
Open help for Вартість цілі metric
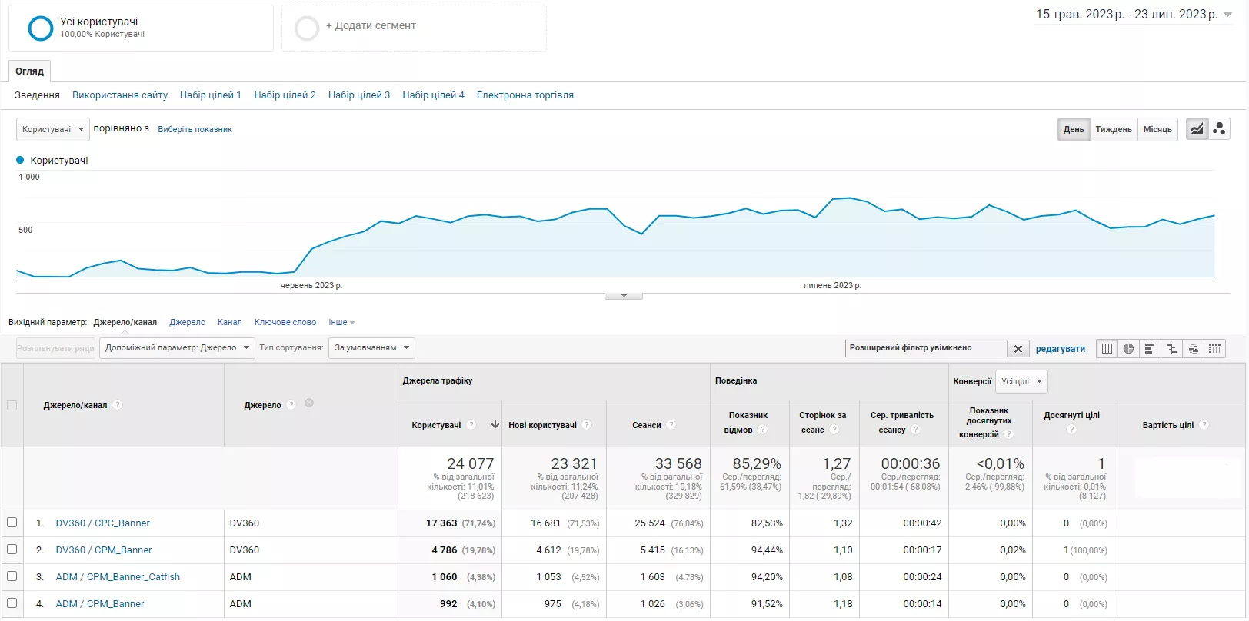click(1204, 425)
